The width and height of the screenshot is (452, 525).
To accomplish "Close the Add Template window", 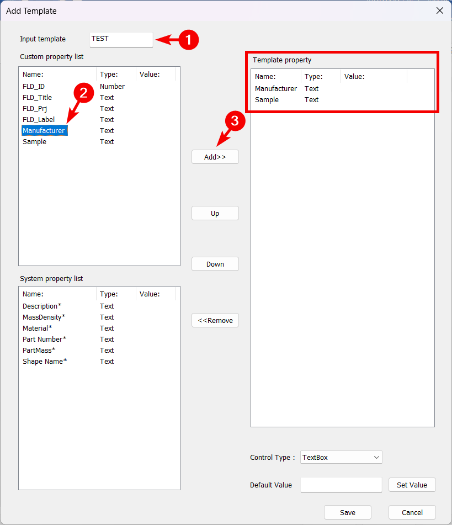I will coord(439,10).
